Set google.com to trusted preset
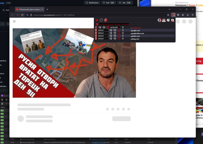 (115, 30)
